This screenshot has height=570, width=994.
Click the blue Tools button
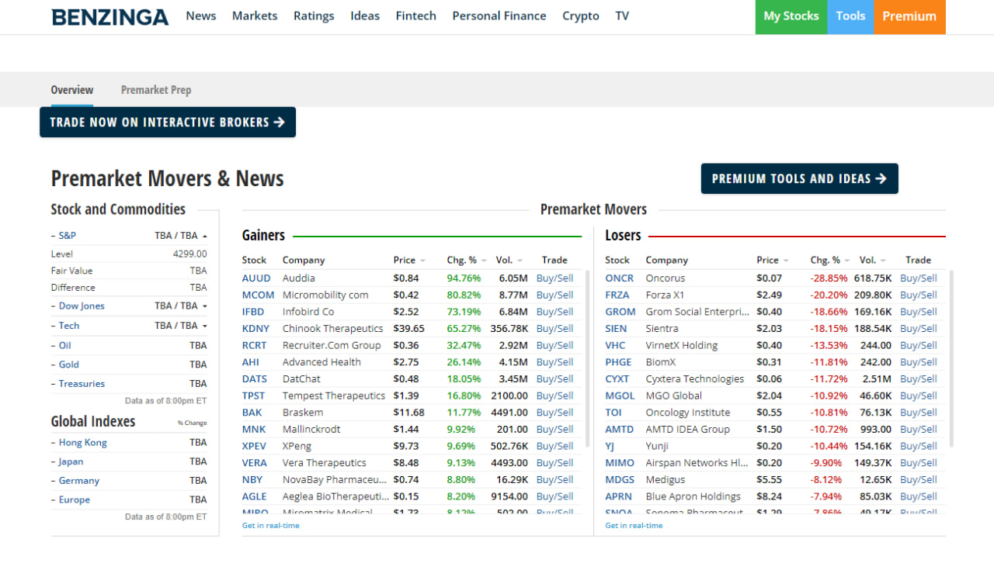[x=850, y=16]
